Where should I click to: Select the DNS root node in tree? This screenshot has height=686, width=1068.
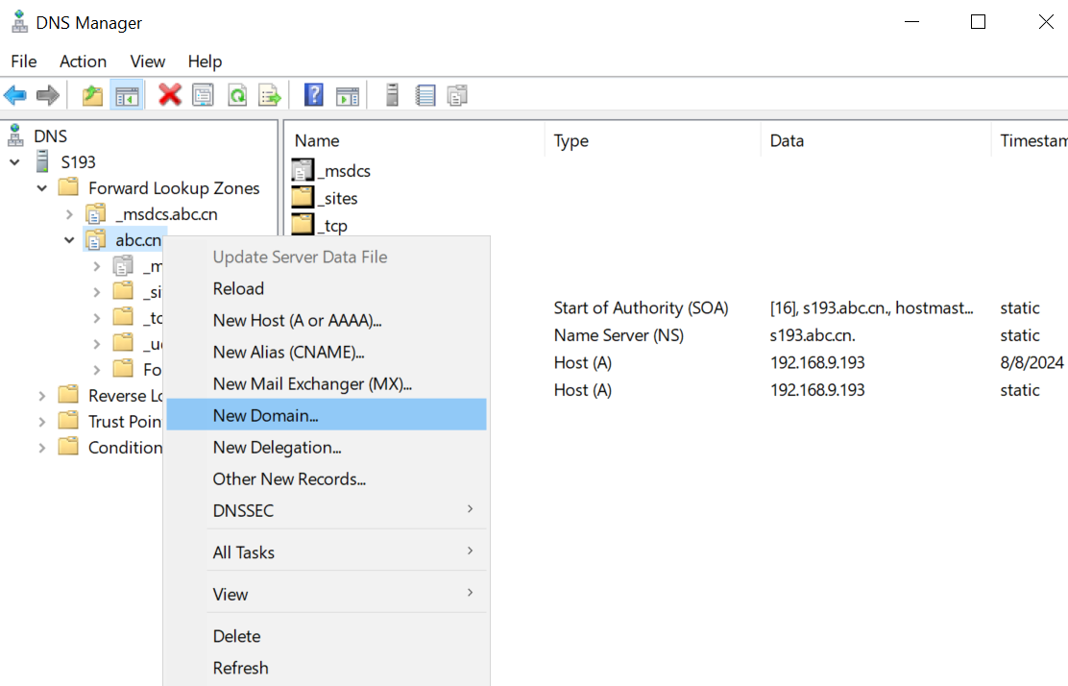(50, 135)
